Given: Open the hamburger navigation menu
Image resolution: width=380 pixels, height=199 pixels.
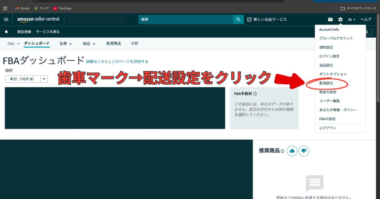Looking at the screenshot, I should (x=6, y=20).
